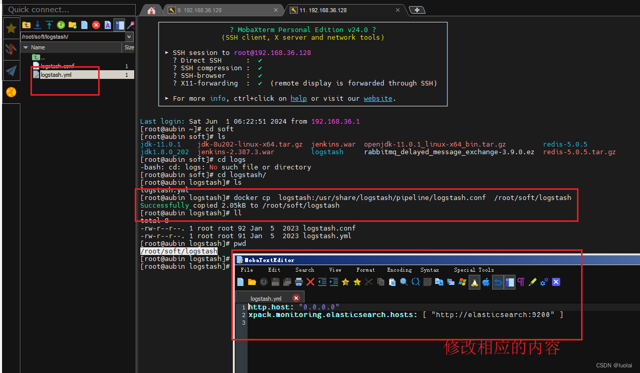Click the reload file icon in the editor
Image resolution: width=640 pixels, height=373 pixels.
263,282
